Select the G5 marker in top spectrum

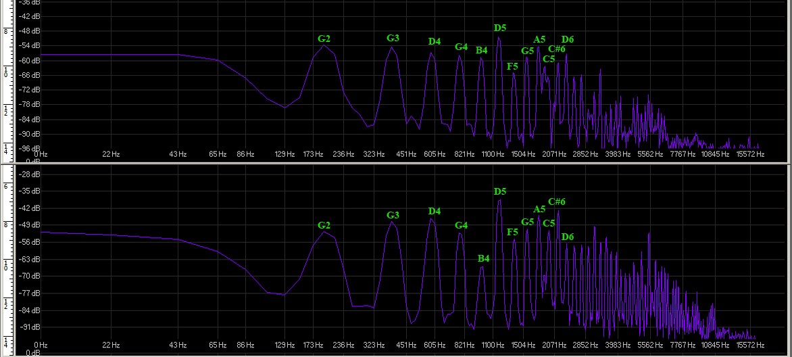(527, 51)
